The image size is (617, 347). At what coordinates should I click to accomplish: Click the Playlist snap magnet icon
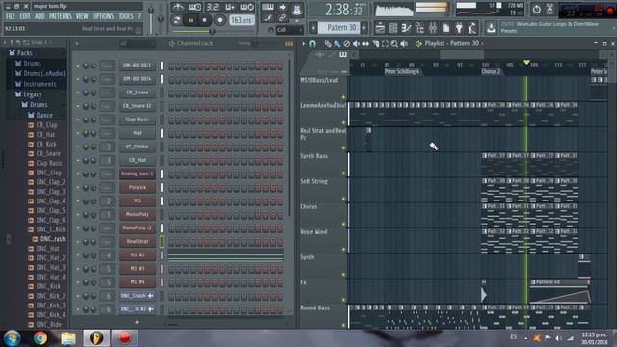pos(312,44)
